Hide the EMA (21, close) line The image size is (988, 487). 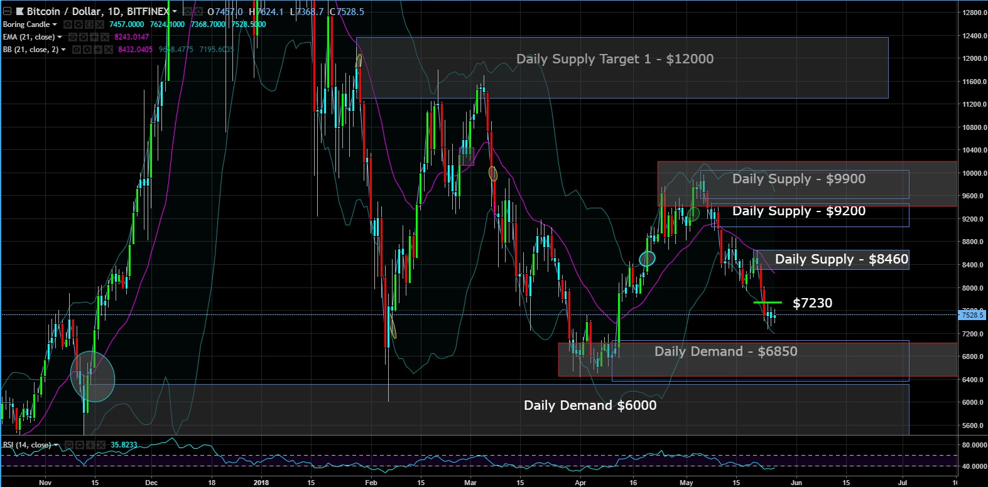(x=73, y=37)
